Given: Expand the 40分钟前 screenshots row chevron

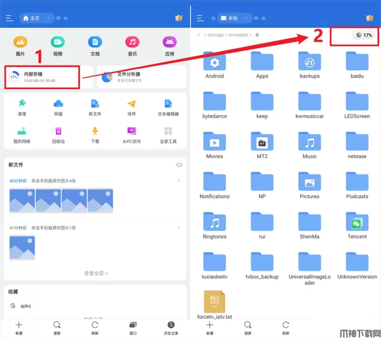Looking at the screenshot, I should click(x=179, y=180).
